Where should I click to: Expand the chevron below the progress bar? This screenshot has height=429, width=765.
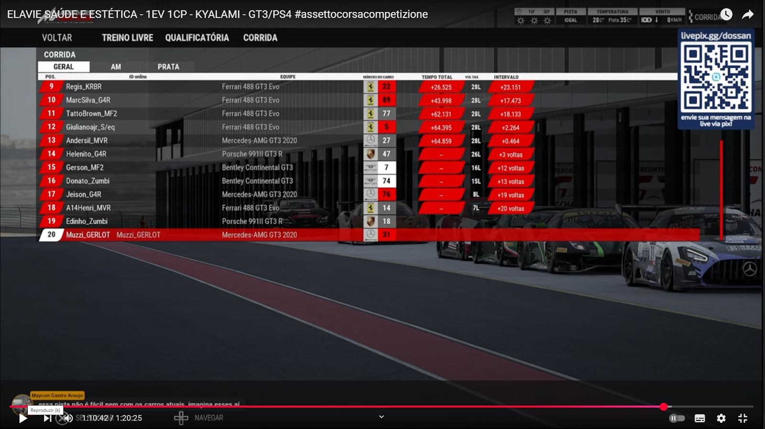(382, 417)
